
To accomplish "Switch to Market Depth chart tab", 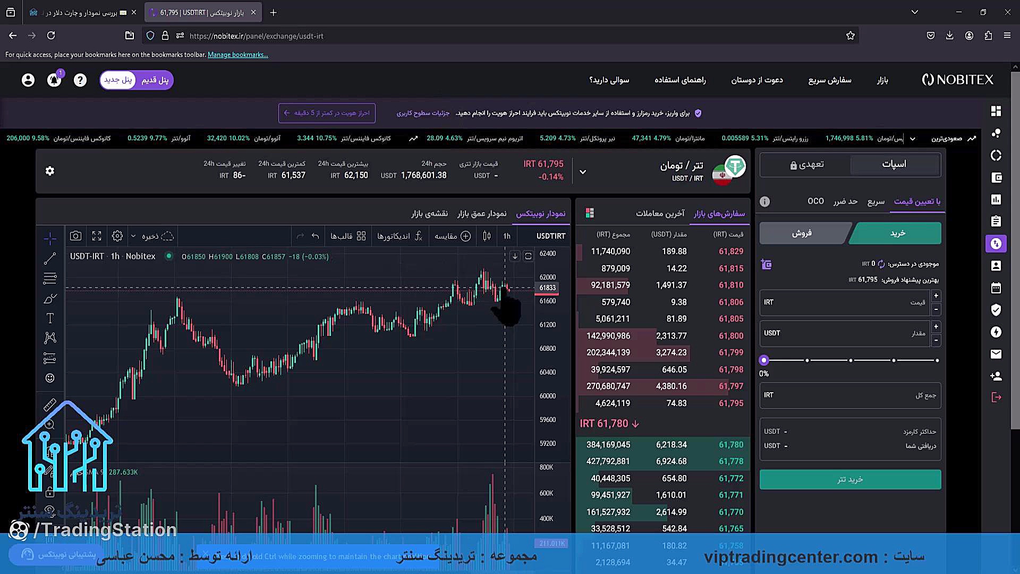I will (482, 213).
